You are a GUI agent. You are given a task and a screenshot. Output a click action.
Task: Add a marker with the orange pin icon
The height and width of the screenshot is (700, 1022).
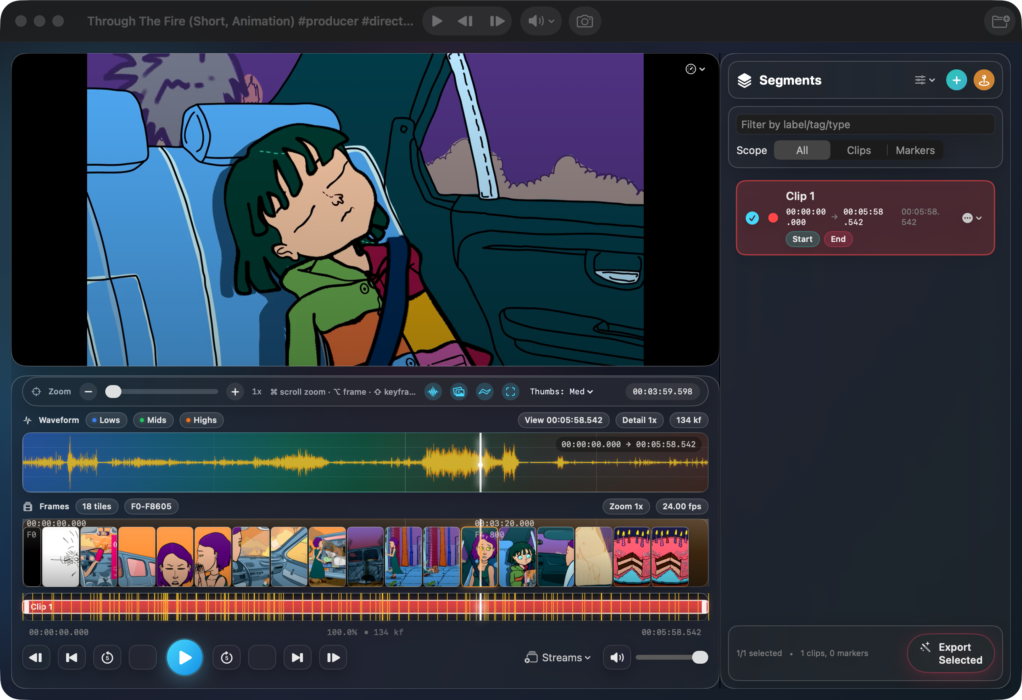click(984, 80)
